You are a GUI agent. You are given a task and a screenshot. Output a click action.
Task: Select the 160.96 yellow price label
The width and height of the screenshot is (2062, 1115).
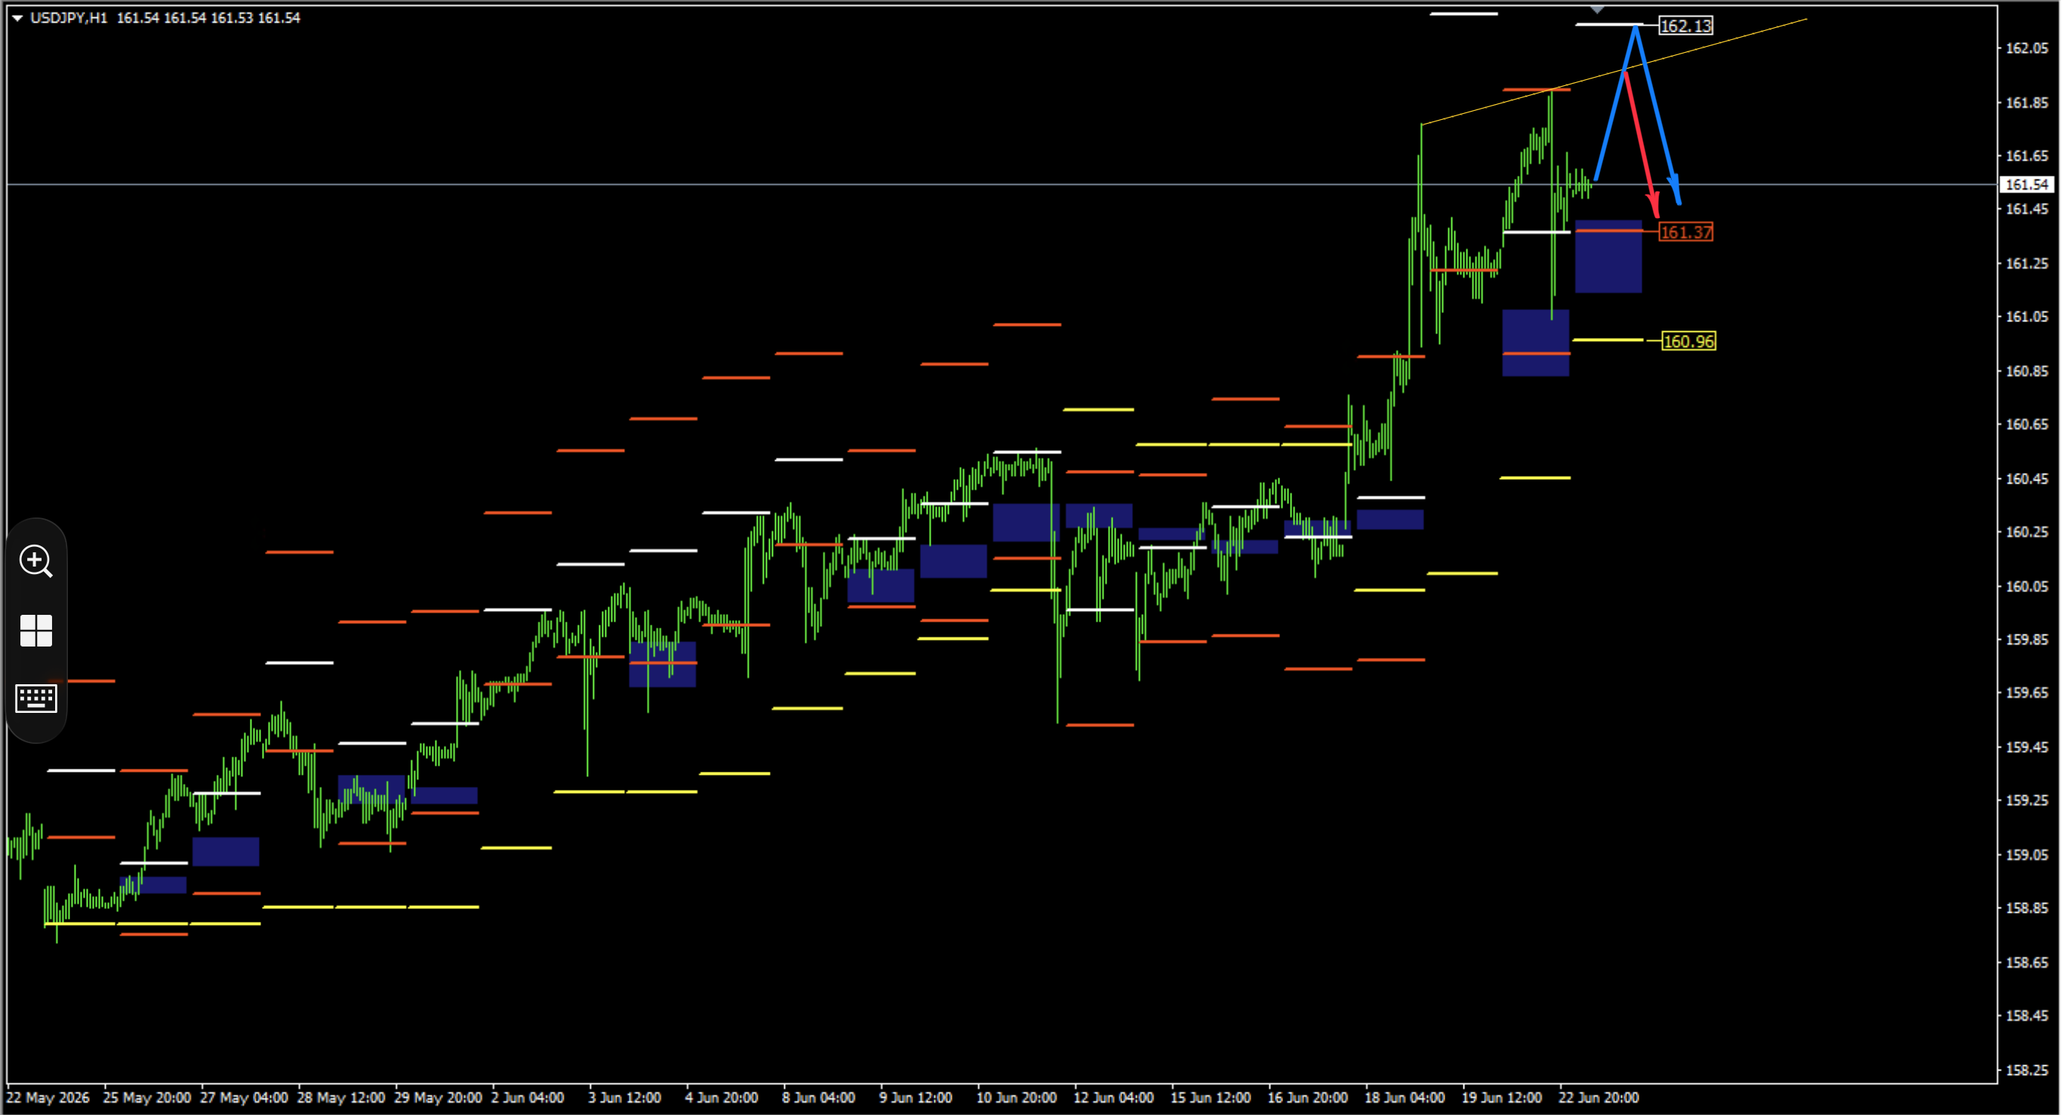point(1689,342)
